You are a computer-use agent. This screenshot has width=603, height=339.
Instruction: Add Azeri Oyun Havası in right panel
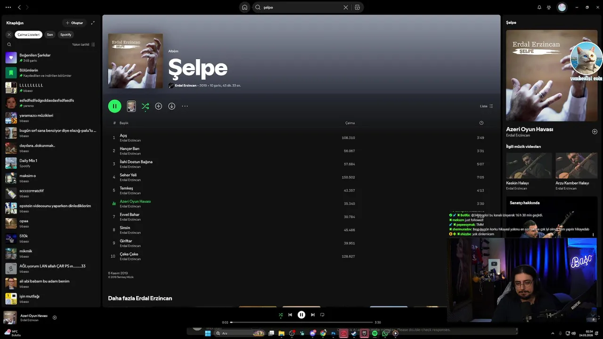[x=595, y=132]
